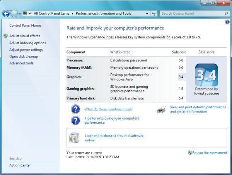Click the magnifier search icon

pyautogui.click(x=226, y=14)
